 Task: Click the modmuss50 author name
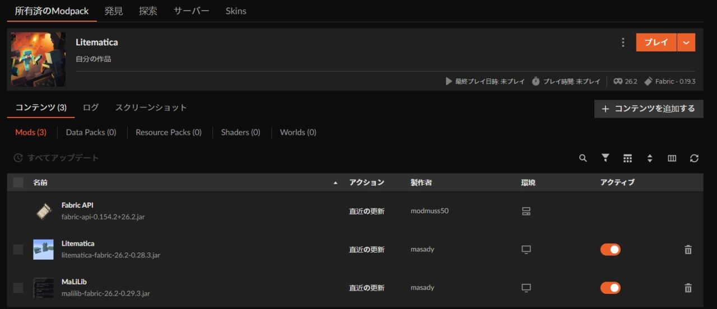tap(430, 211)
